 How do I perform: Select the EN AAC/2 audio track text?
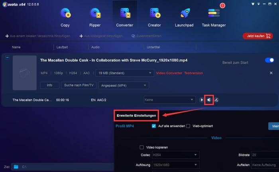click(x=98, y=100)
